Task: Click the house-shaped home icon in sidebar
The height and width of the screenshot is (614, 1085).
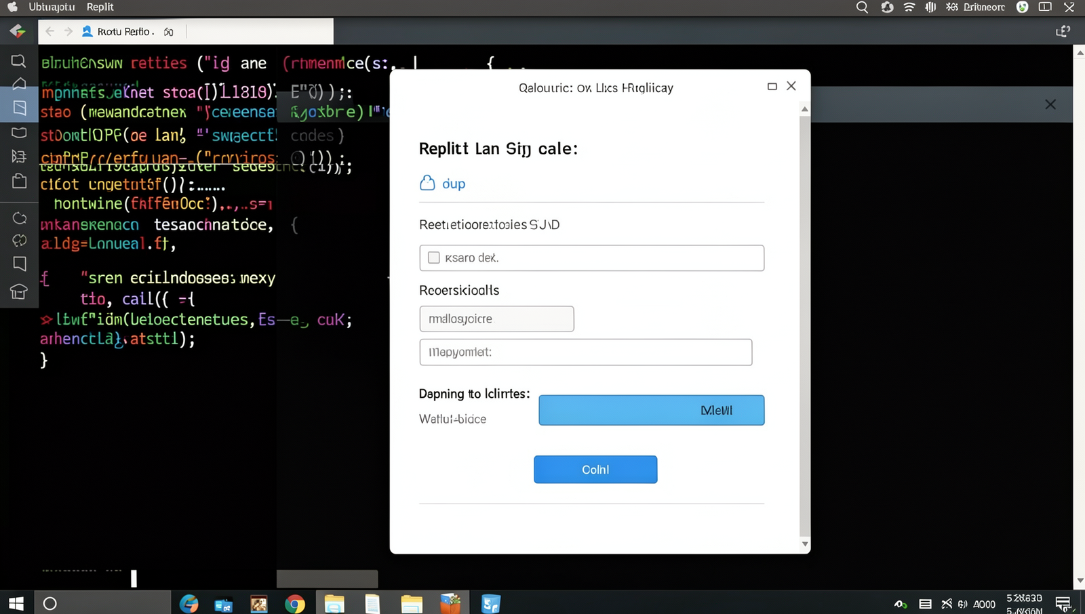Action: coord(19,83)
